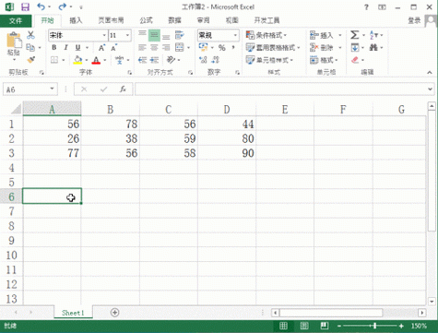Open the font name dropdown

click(104, 35)
